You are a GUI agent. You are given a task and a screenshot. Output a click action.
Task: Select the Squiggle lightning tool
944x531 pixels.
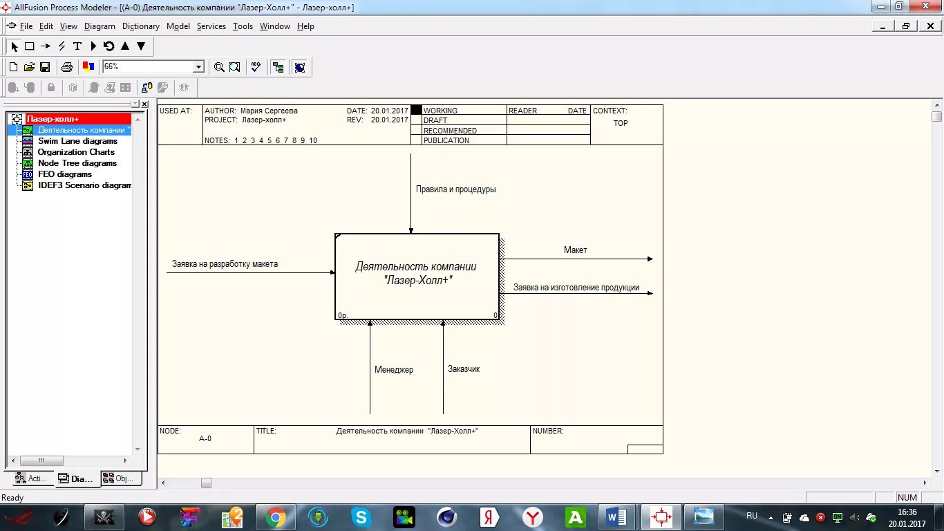tap(62, 46)
